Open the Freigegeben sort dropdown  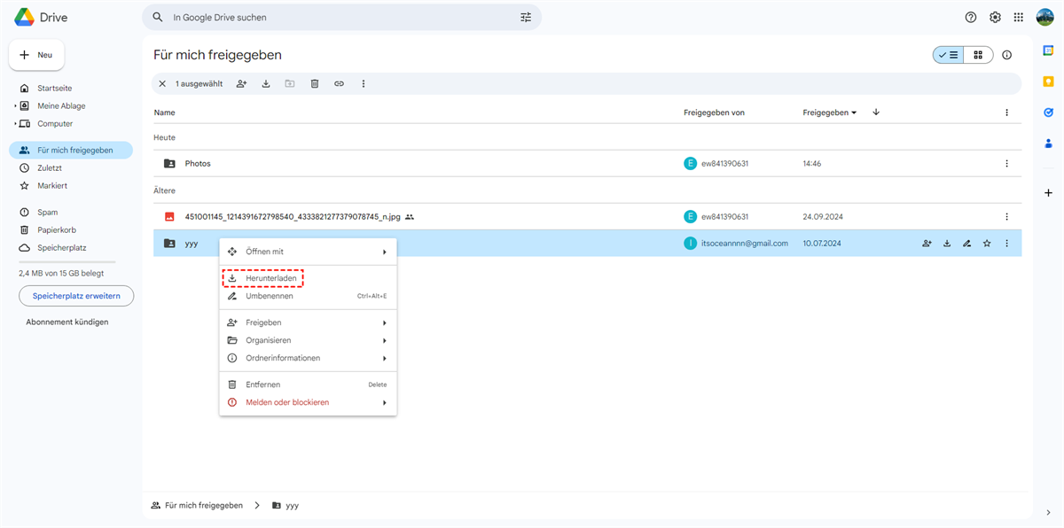pyautogui.click(x=829, y=113)
